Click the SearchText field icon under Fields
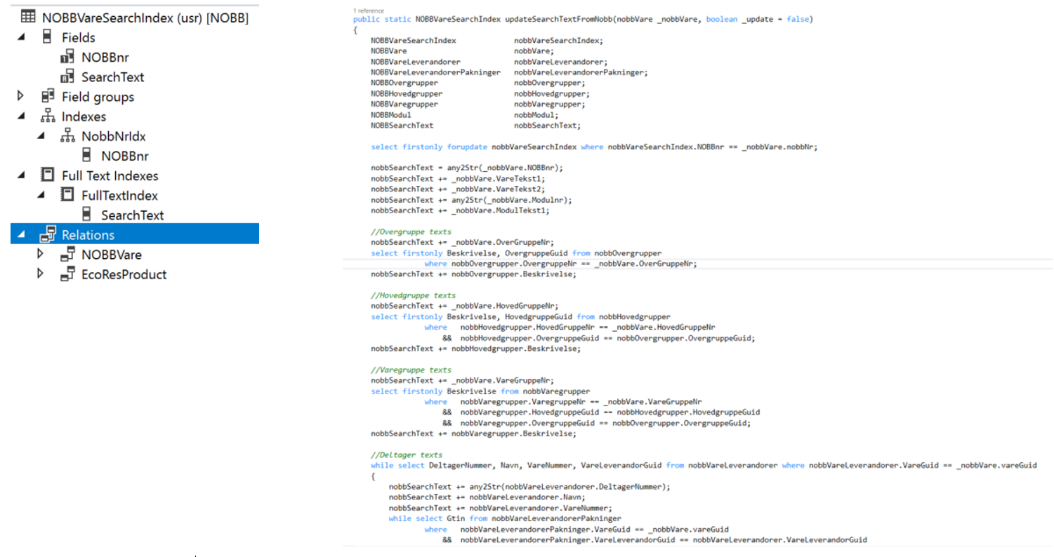The image size is (1054, 557). [x=67, y=77]
